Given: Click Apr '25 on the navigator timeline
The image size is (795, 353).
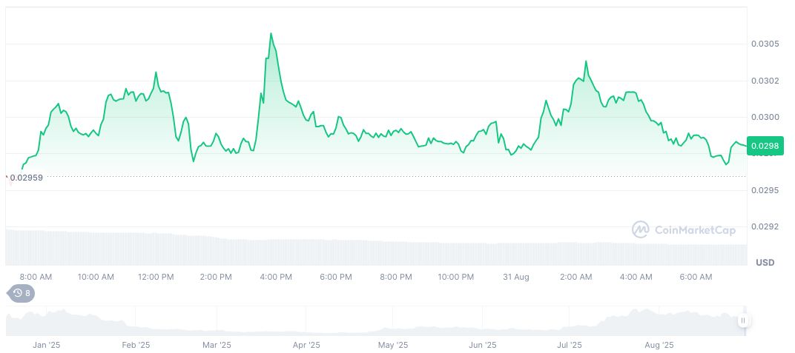Looking at the screenshot, I should [x=306, y=345].
